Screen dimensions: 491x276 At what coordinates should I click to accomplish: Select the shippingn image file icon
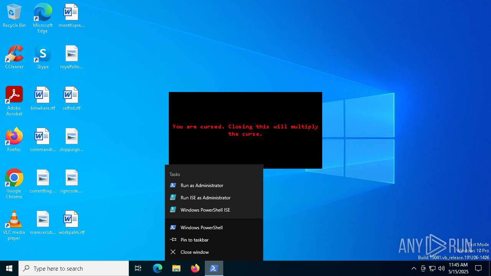(71, 140)
